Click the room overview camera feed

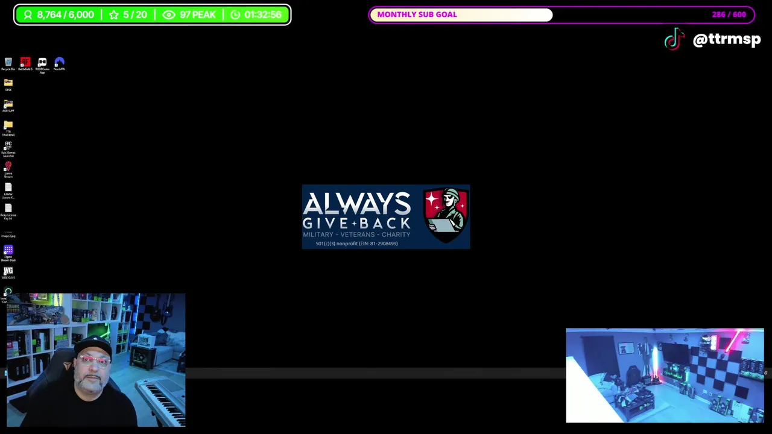coord(665,376)
